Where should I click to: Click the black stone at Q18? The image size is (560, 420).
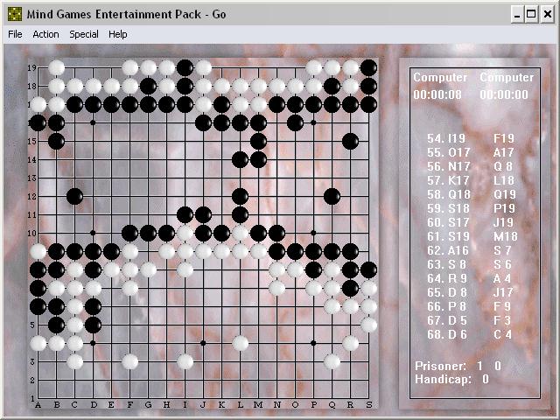click(332, 86)
